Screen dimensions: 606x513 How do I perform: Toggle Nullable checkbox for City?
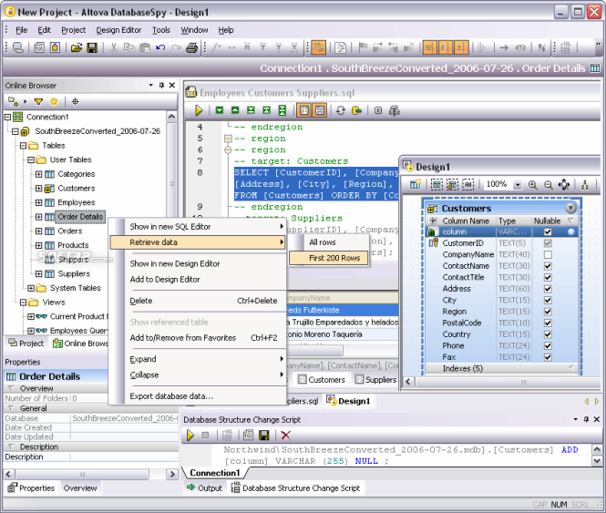pyautogui.click(x=548, y=301)
